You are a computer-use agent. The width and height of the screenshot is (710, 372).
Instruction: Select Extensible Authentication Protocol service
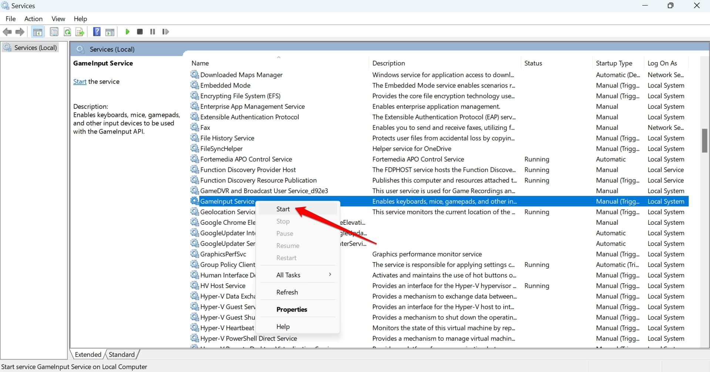(249, 117)
